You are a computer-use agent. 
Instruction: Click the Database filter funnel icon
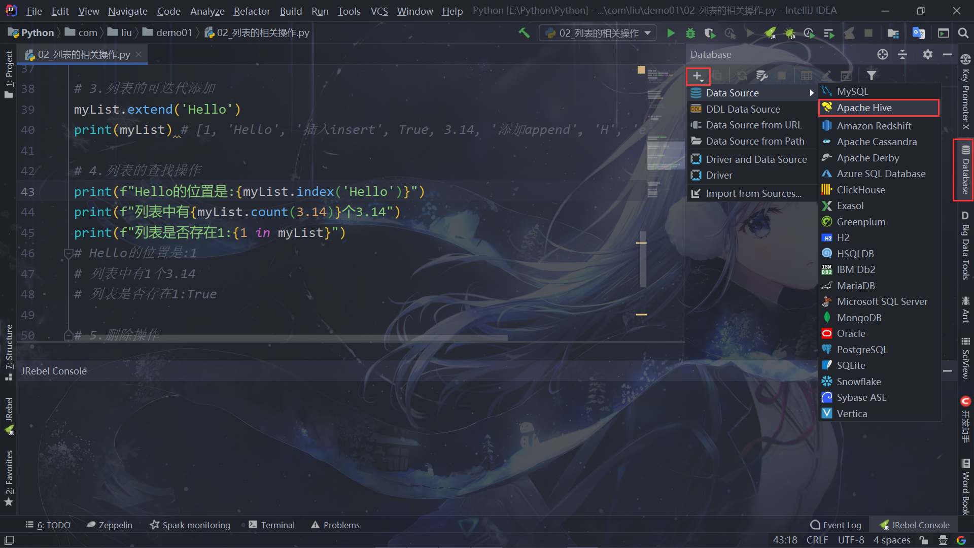pyautogui.click(x=872, y=76)
